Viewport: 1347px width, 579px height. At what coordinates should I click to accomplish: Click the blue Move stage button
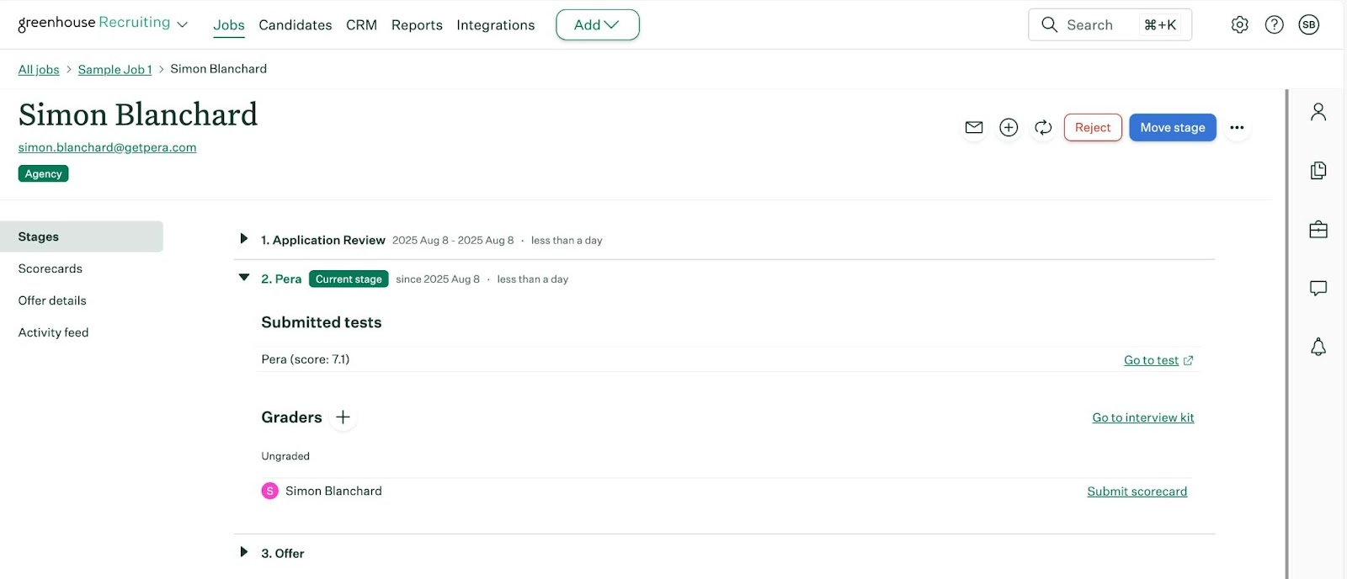[x=1172, y=128]
